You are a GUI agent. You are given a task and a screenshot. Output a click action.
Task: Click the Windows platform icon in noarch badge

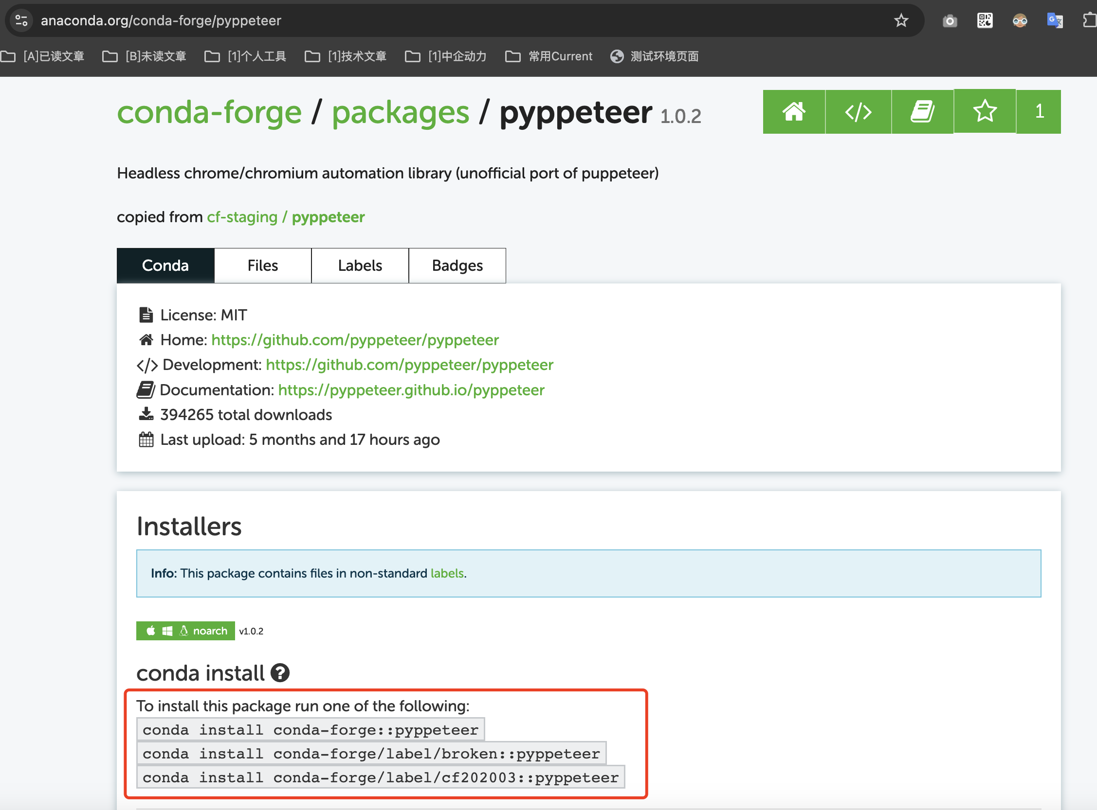pyautogui.click(x=167, y=631)
